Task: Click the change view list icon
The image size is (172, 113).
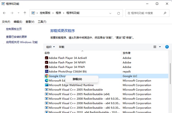Action: [x=155, y=47]
